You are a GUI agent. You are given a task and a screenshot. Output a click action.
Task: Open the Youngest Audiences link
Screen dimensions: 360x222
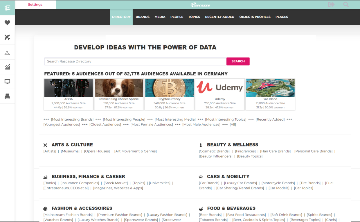62,124
